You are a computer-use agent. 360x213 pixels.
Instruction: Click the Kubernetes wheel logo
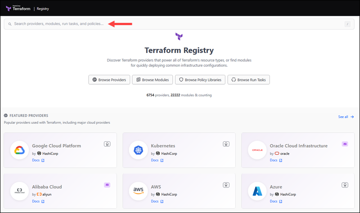point(138,150)
